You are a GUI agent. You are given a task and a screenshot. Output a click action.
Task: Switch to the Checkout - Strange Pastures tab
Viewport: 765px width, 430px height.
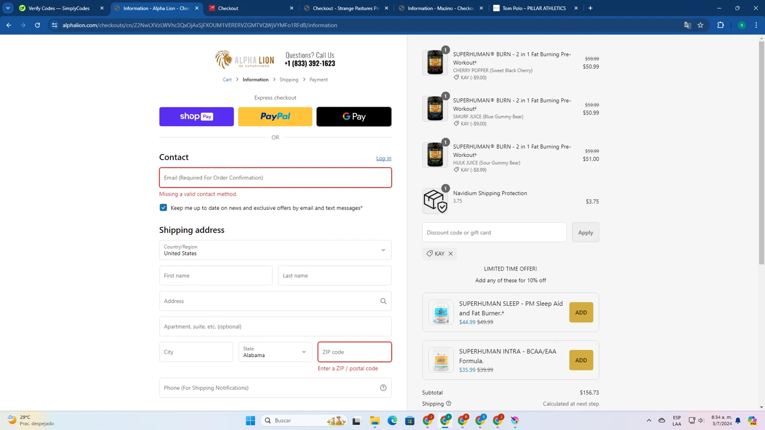pyautogui.click(x=346, y=8)
